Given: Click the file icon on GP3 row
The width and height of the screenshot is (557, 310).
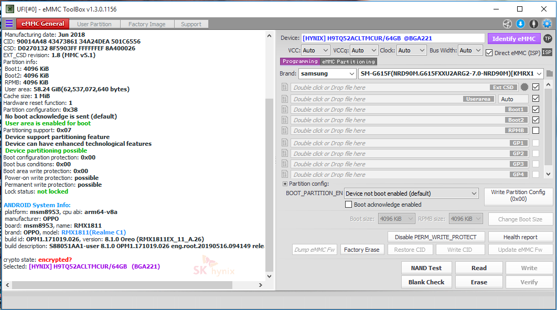Looking at the screenshot, I should point(285,164).
